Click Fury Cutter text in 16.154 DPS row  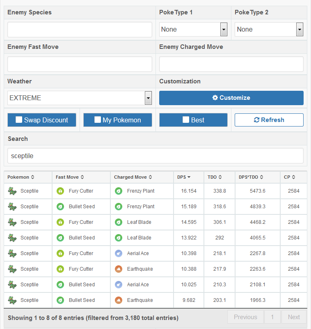81,191
